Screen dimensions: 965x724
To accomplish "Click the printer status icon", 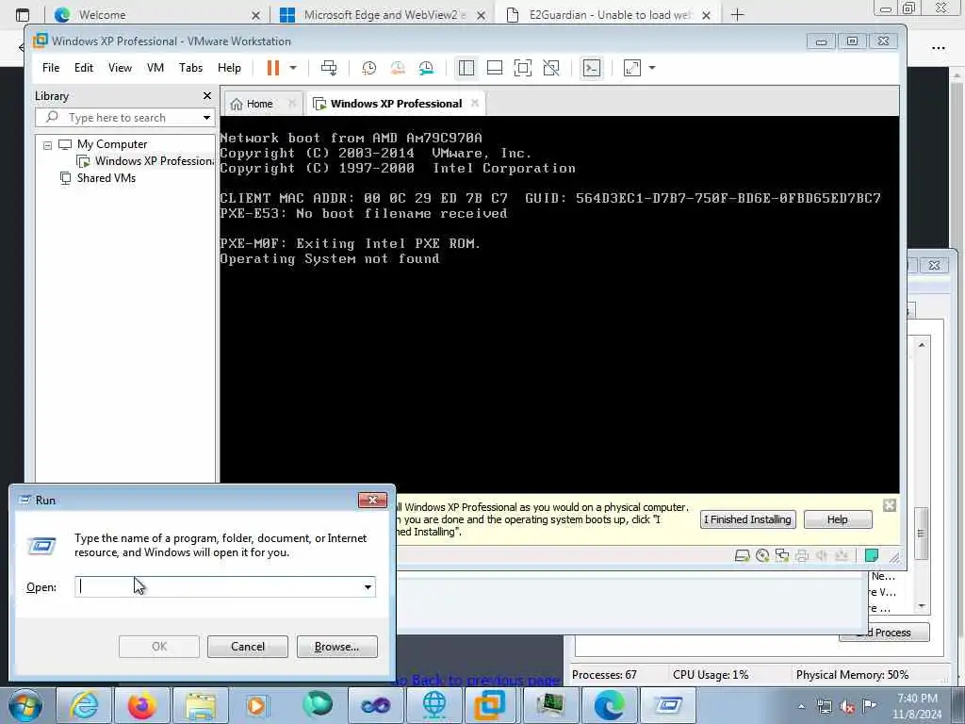I will 801,556.
